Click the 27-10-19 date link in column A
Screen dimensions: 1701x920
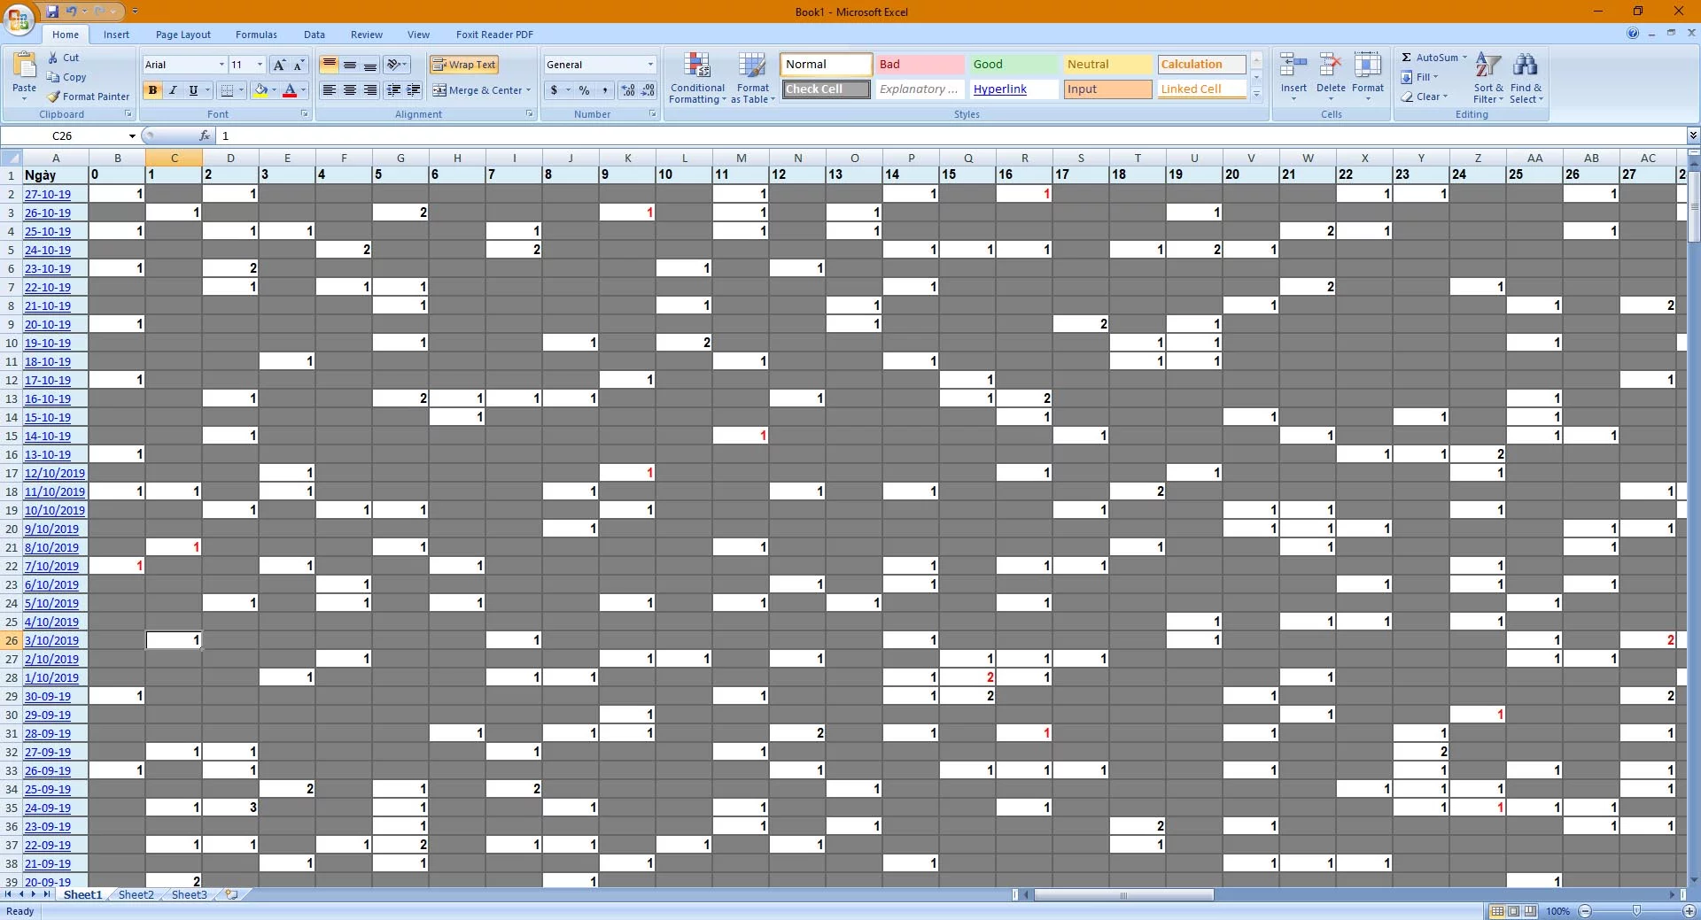click(48, 195)
